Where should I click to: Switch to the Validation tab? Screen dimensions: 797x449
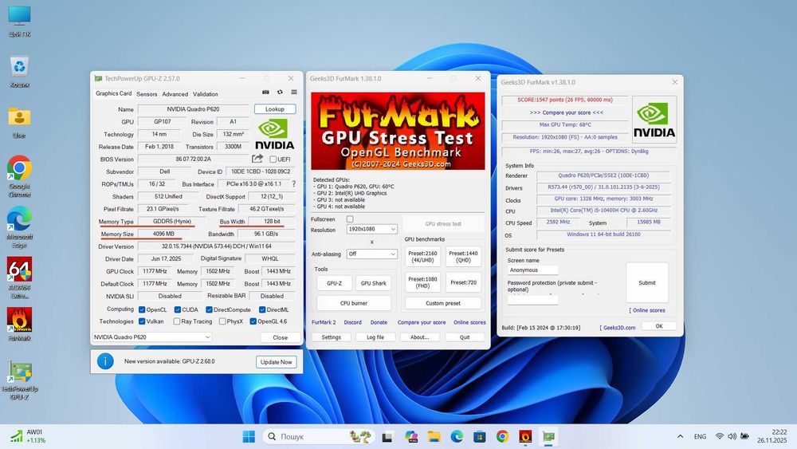206,94
